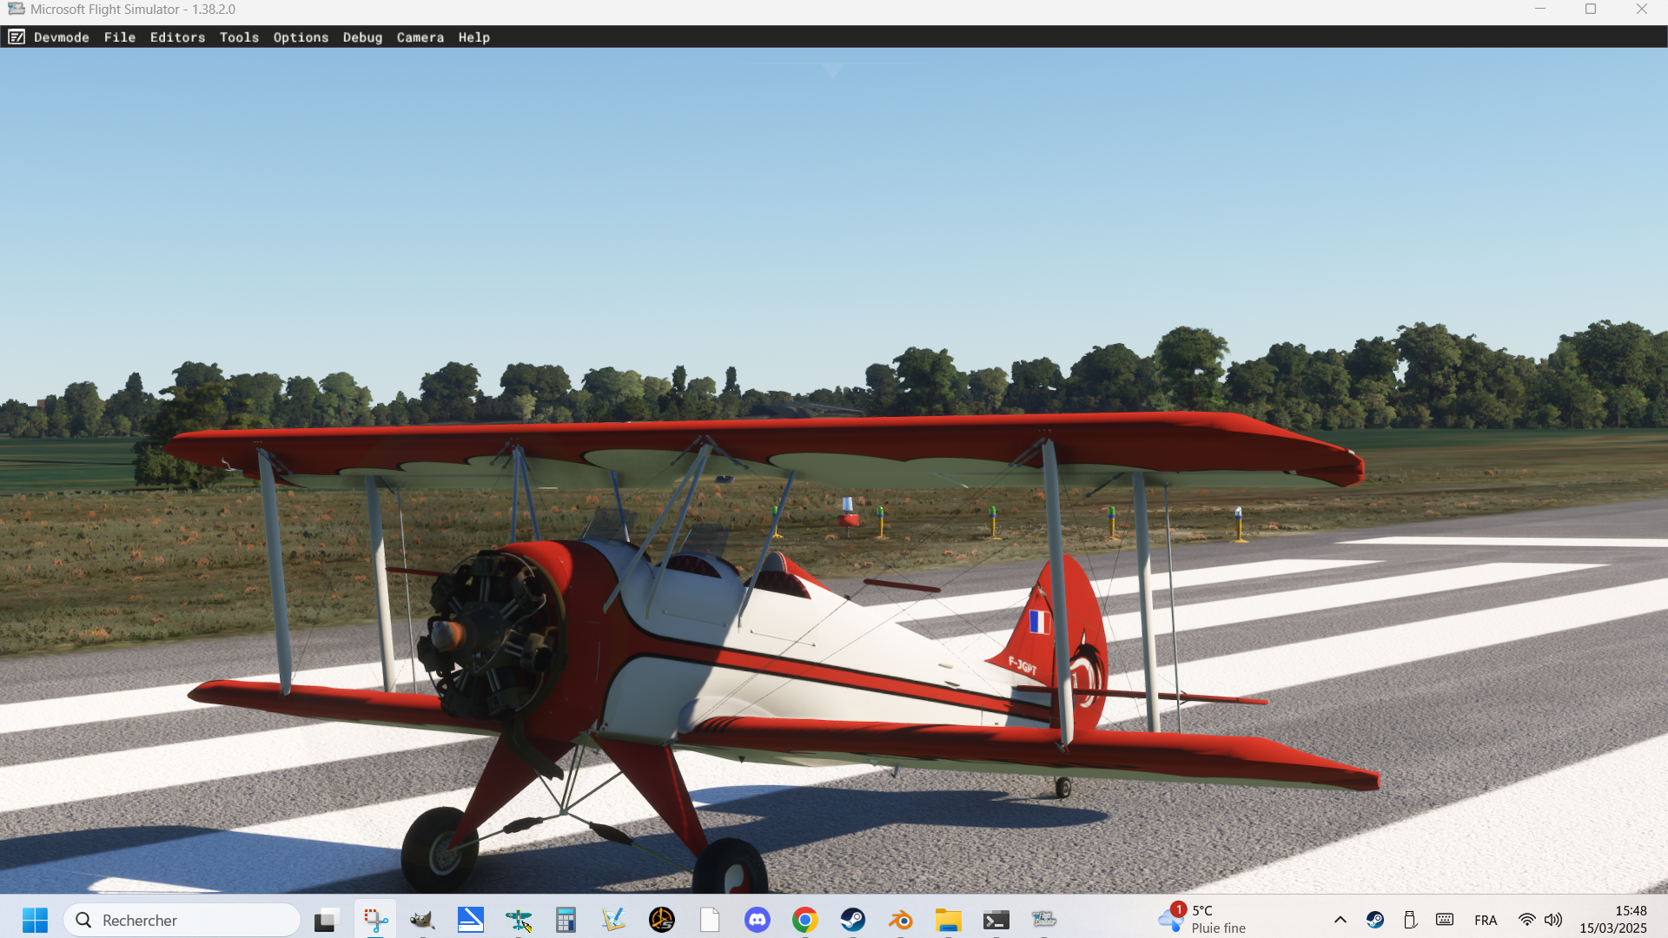Open File Explorer from the taskbar

[949, 920]
